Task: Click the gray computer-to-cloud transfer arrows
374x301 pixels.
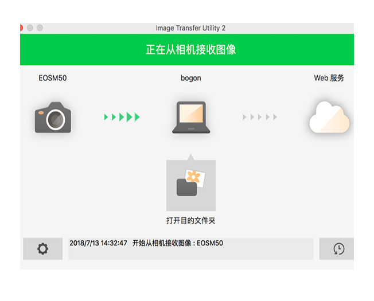Action: [x=260, y=117]
